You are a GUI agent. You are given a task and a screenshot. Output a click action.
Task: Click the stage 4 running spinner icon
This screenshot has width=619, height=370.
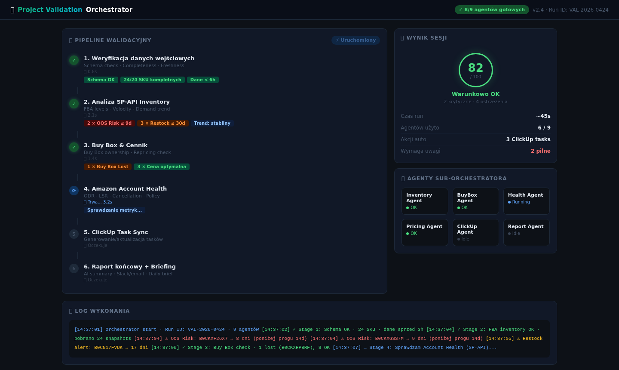74,191
